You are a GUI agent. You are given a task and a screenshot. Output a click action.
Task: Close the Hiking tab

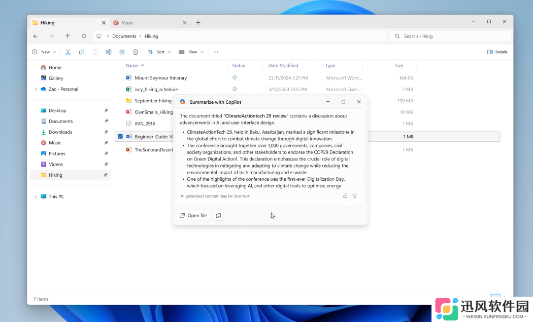(104, 23)
